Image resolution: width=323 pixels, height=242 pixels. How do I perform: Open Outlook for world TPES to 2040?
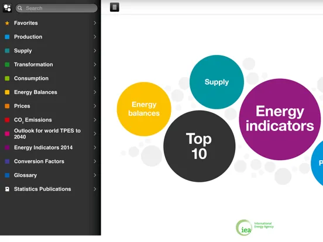point(50,134)
